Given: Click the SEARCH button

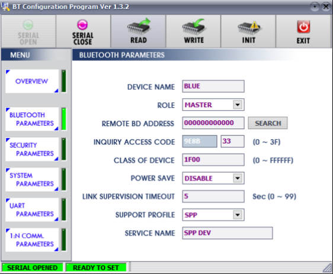Looking at the screenshot, I should pyautogui.click(x=268, y=123).
